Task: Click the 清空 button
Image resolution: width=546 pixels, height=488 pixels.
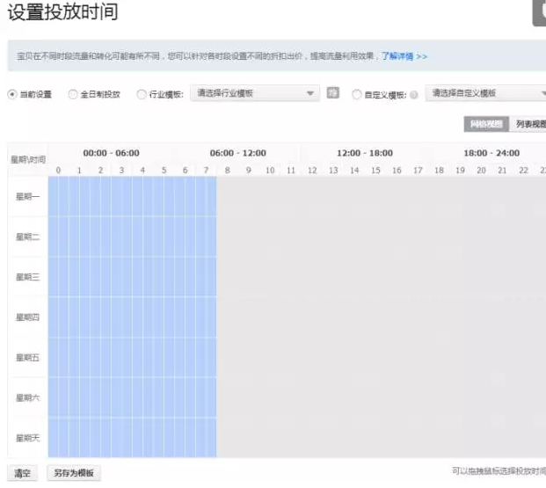Action: point(23,473)
